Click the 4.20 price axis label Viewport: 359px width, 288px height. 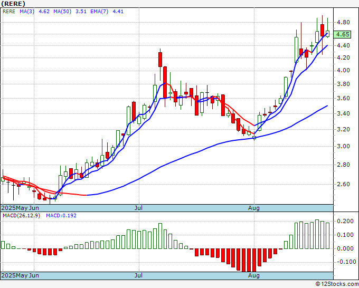point(343,57)
